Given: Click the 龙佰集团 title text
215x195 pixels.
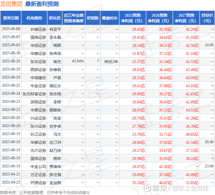Looking at the screenshot, I should [11, 4].
